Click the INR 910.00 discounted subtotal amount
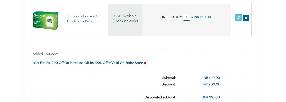 click(211, 97)
